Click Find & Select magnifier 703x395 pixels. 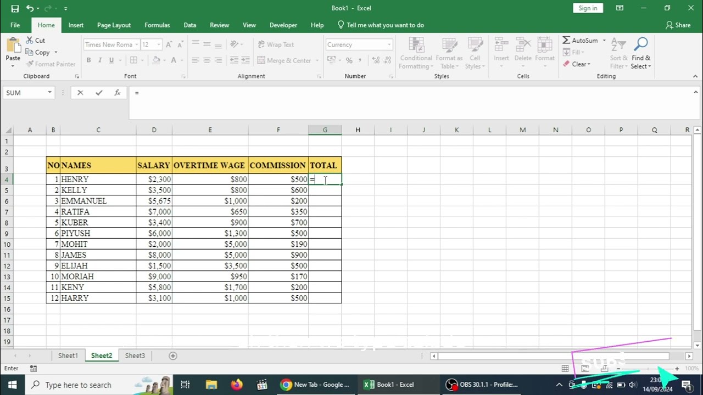pos(641,46)
